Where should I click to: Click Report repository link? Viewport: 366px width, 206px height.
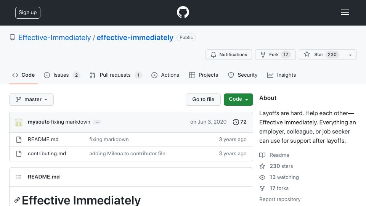click(280, 199)
